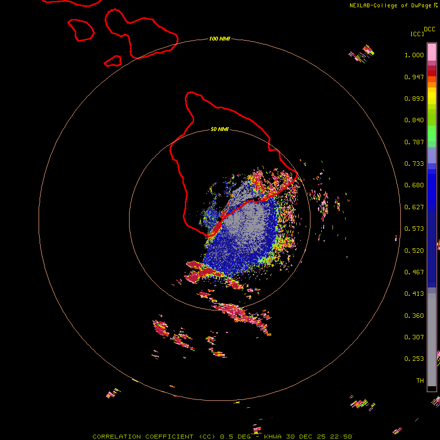Select the 0.680 scale value

tap(414, 185)
